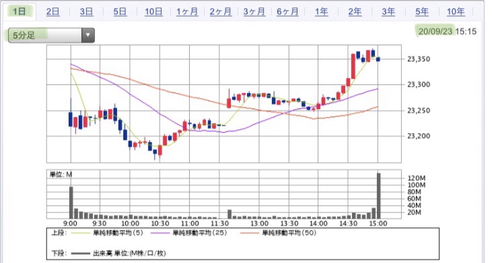This screenshot has height=263, width=492.
Task: Click the 9:30 time axis label
Action: pyautogui.click(x=100, y=223)
